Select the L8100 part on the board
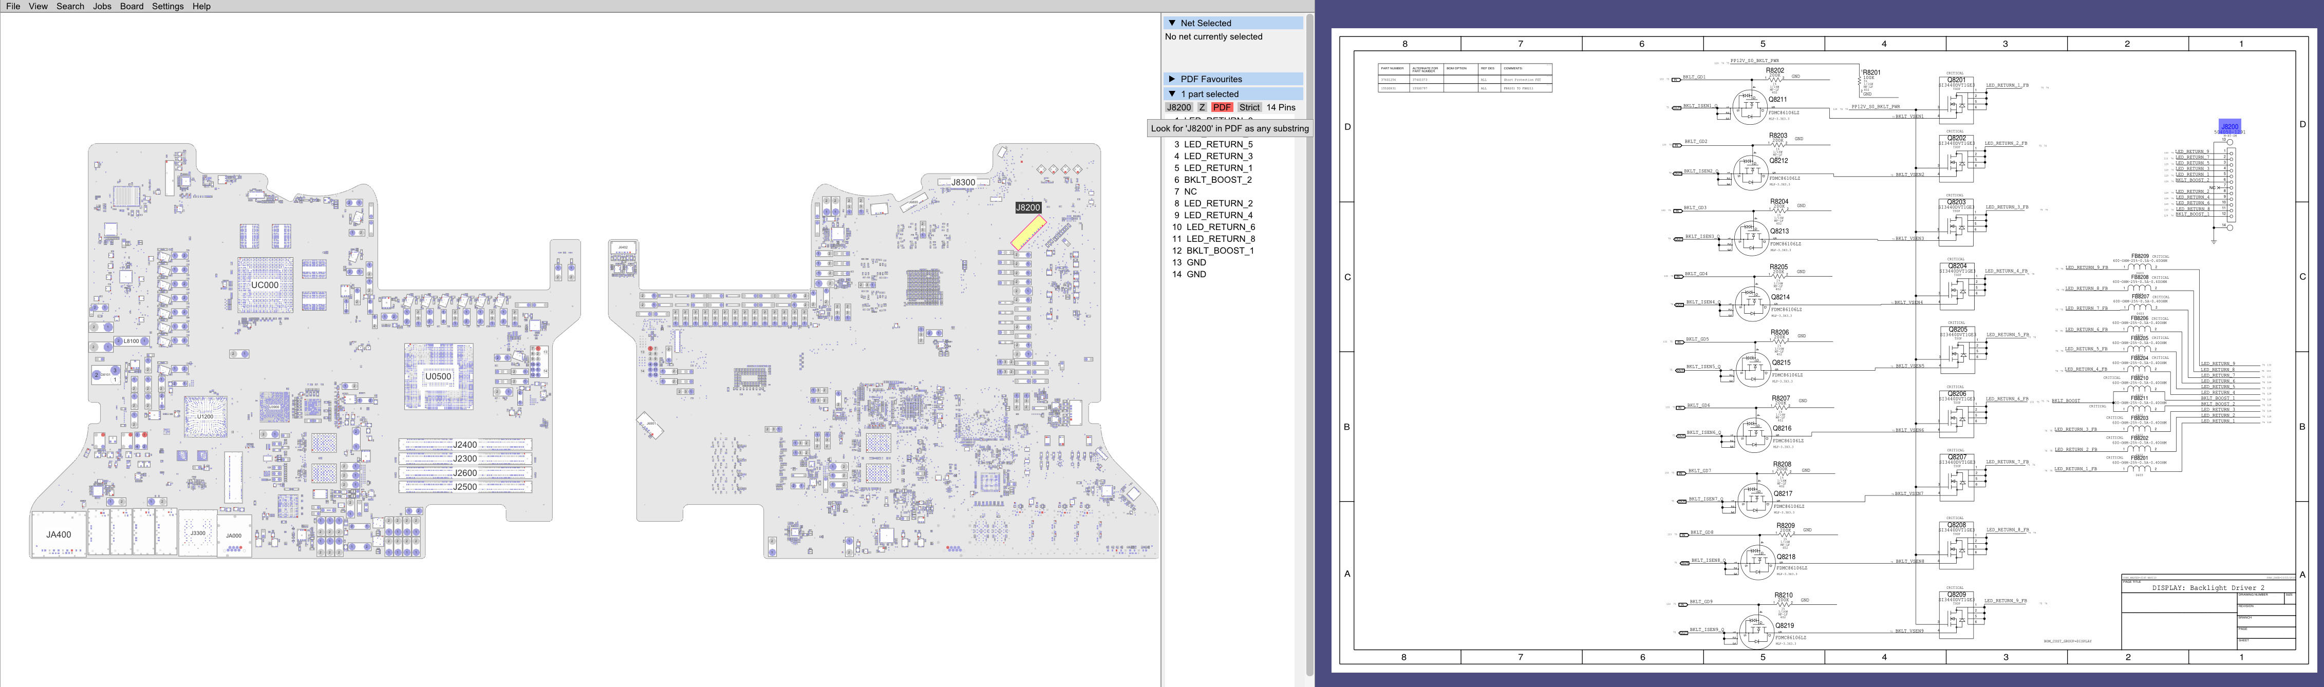Image resolution: width=2324 pixels, height=687 pixels. pyautogui.click(x=131, y=341)
